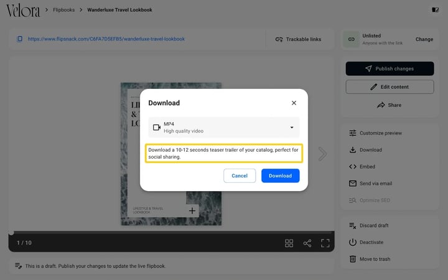The image size is (448, 280).
Task: Click share icon in viewer bar
Action: [x=307, y=243]
